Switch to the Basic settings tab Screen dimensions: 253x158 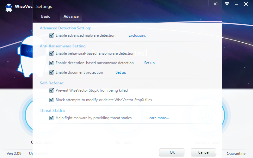tap(46, 16)
